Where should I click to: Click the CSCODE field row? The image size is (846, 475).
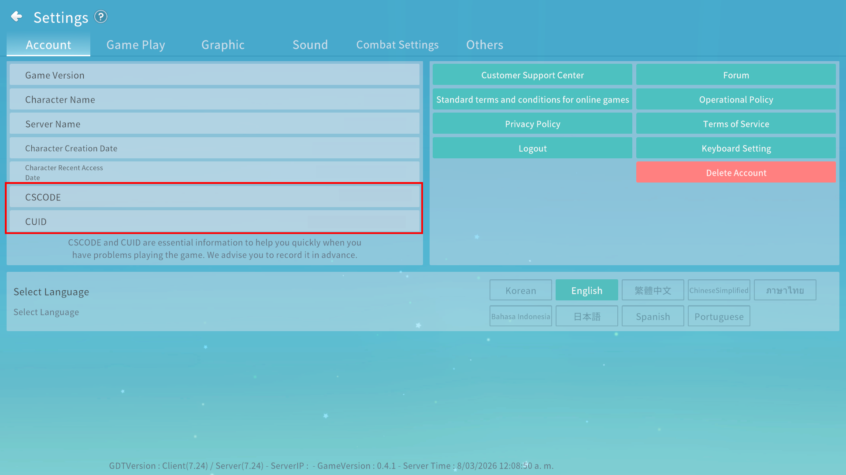tap(214, 197)
